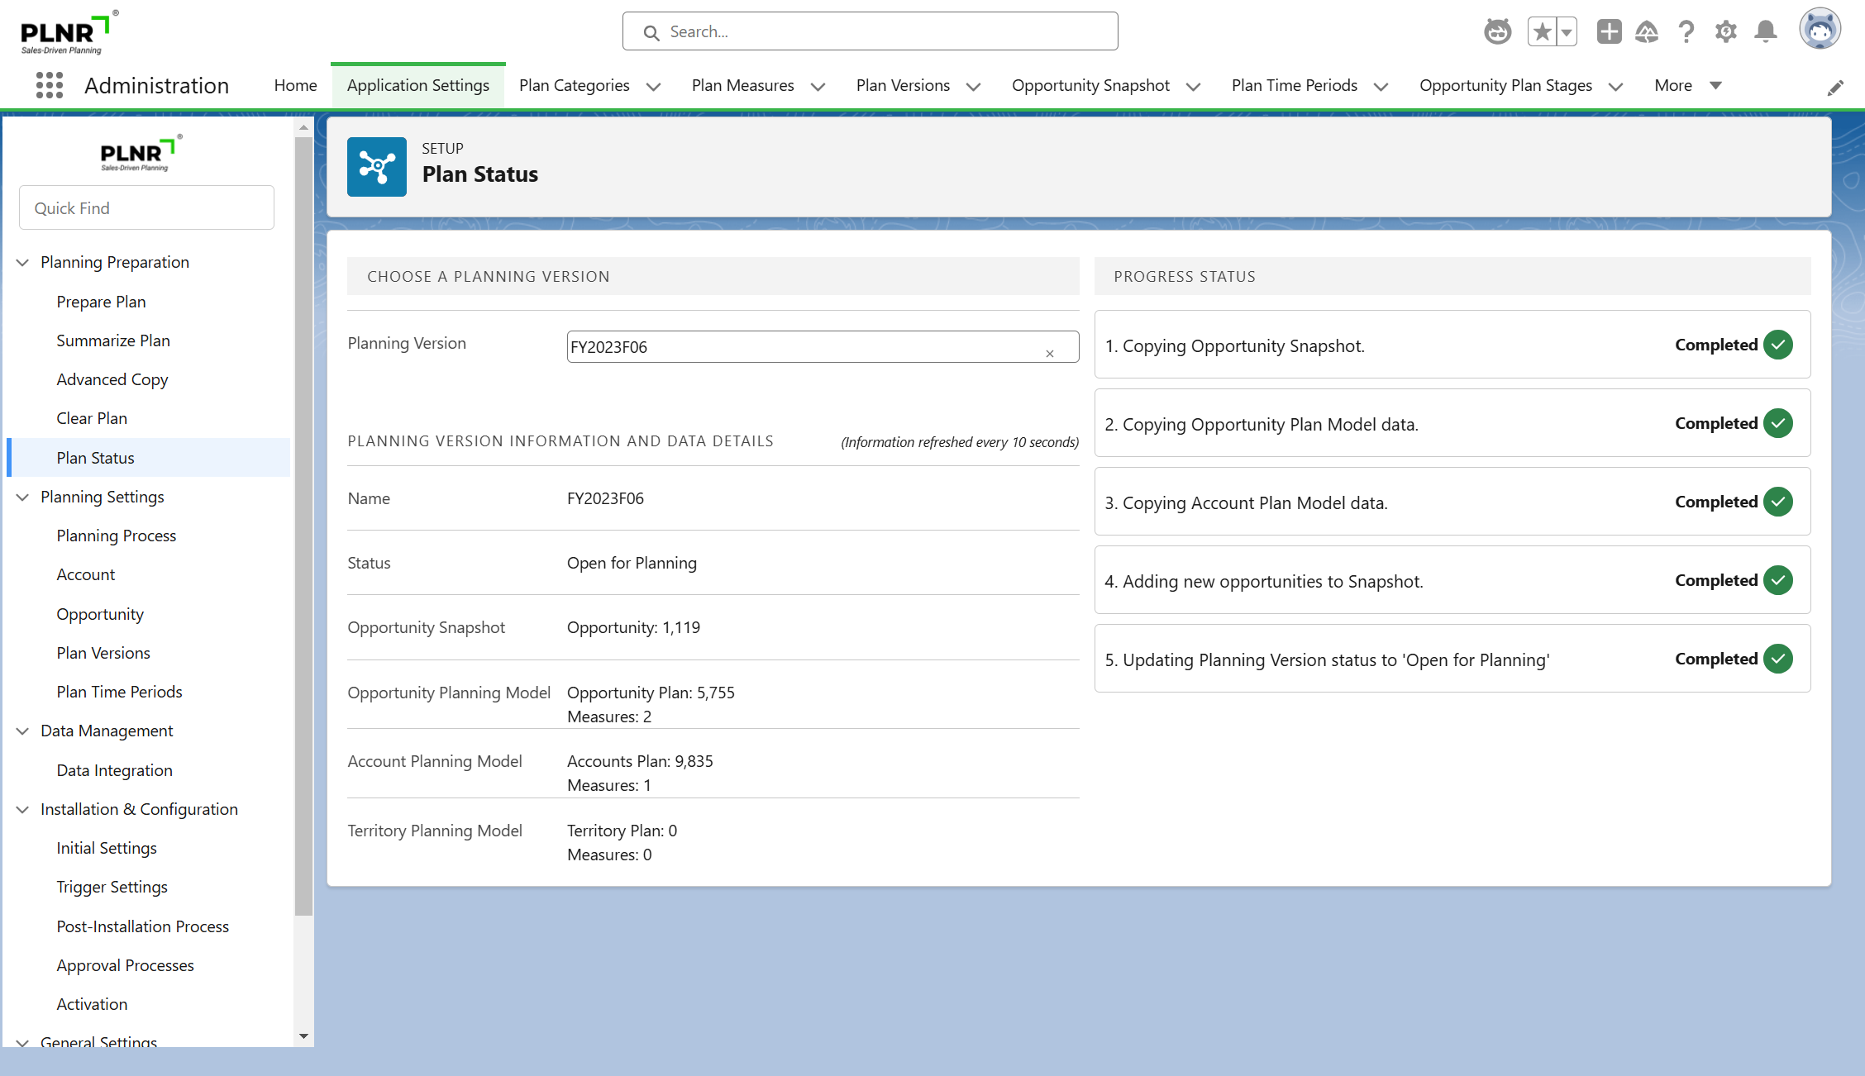Open the Help question mark icon
1865x1076 pixels.
(1686, 32)
